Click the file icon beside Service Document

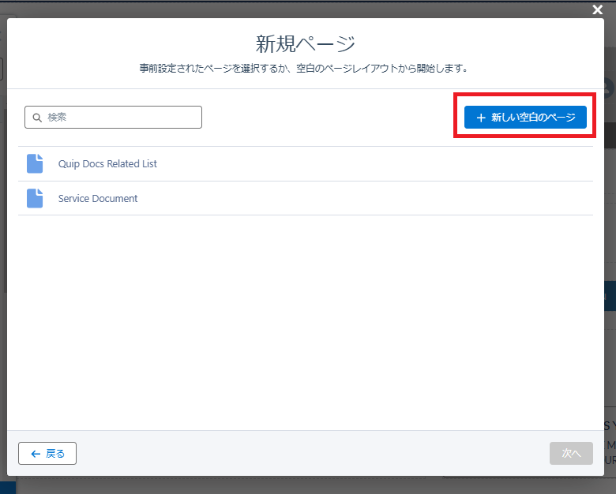tap(35, 198)
